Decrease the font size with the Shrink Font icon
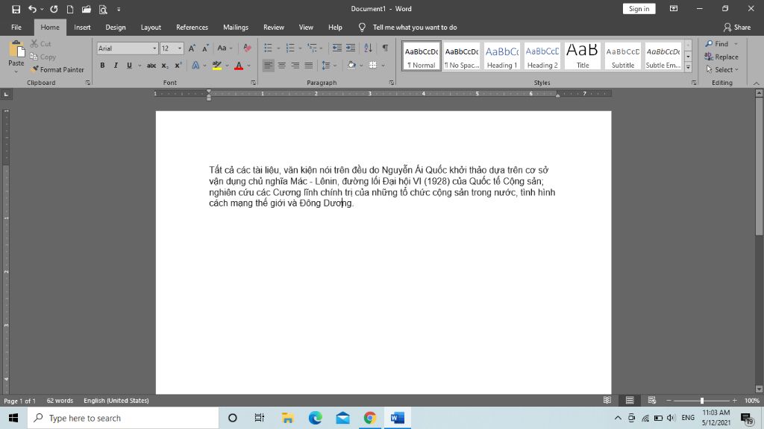The width and height of the screenshot is (764, 429). point(205,48)
